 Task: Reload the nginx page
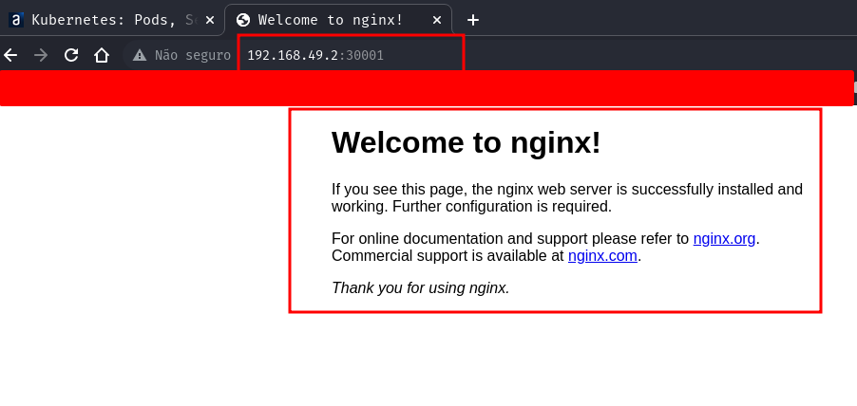tap(71, 55)
